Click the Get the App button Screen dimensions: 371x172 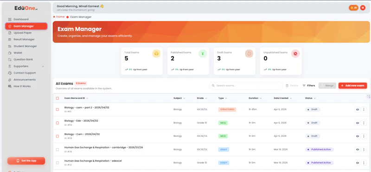[x=26, y=161]
